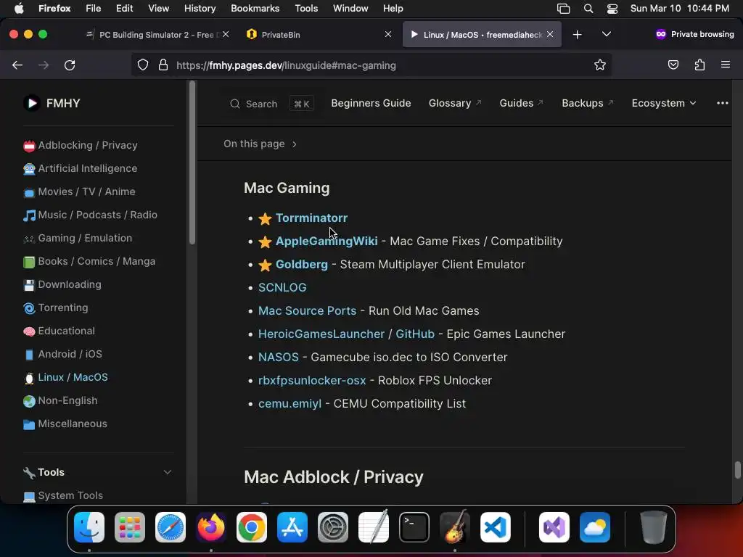743x557 pixels.
Task: Open Adblocking / Privacy sidebar section
Action: coord(80,145)
